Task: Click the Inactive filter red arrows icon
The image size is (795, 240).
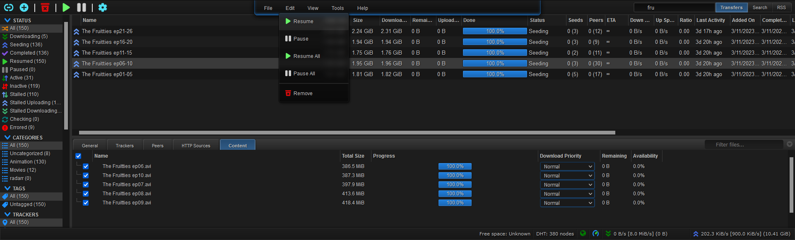Action: pyautogui.click(x=5, y=86)
